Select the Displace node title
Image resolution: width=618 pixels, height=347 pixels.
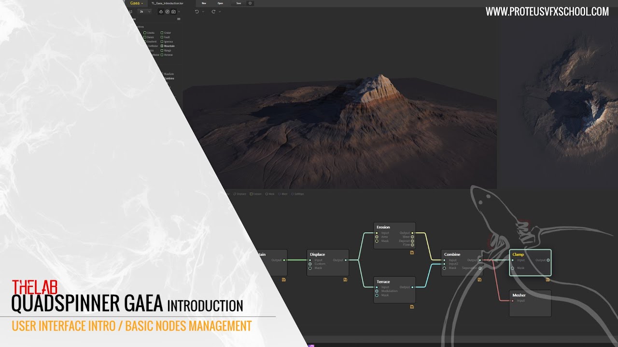point(317,254)
